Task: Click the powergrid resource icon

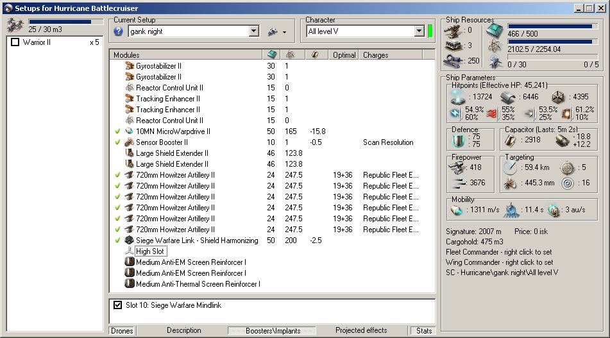Action: 495,46
